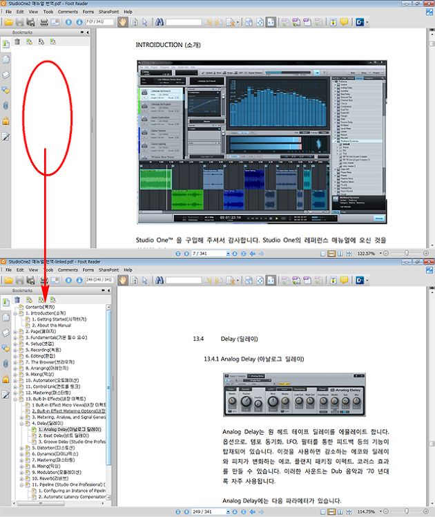Open the '12. Mastering' bookmark
435x517 pixels.
coord(48,393)
